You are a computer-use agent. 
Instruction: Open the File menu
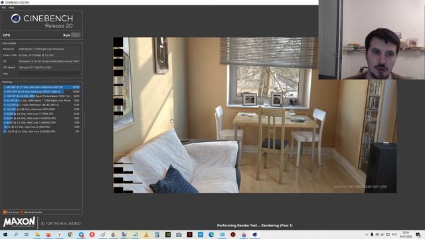pos(3,7)
